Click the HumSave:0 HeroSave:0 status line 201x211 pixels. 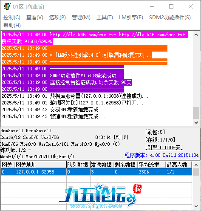26,130
